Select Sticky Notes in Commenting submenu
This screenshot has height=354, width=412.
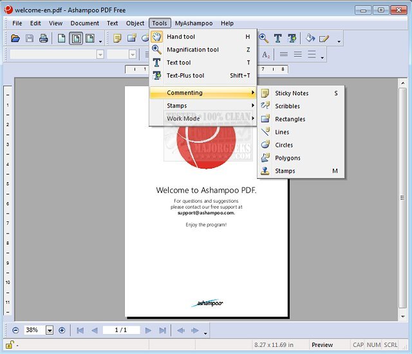(x=301, y=93)
